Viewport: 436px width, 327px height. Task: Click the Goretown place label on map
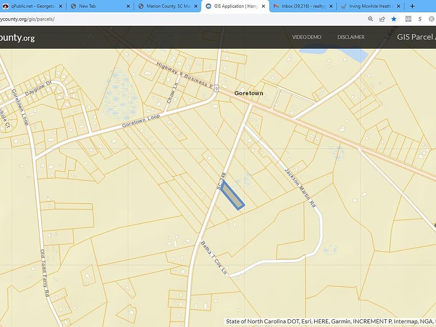pyautogui.click(x=249, y=93)
